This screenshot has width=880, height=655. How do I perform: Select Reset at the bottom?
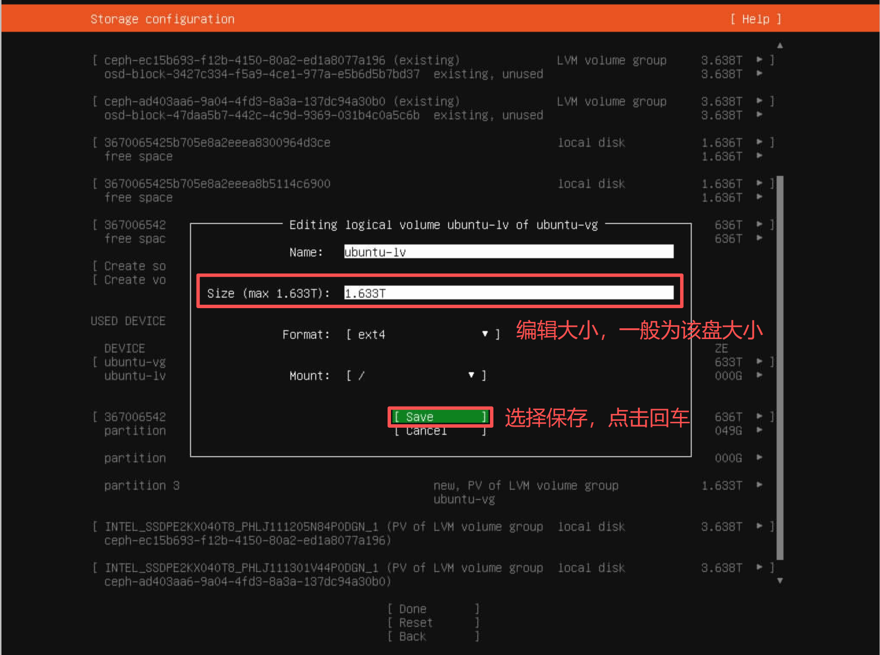[x=433, y=623]
